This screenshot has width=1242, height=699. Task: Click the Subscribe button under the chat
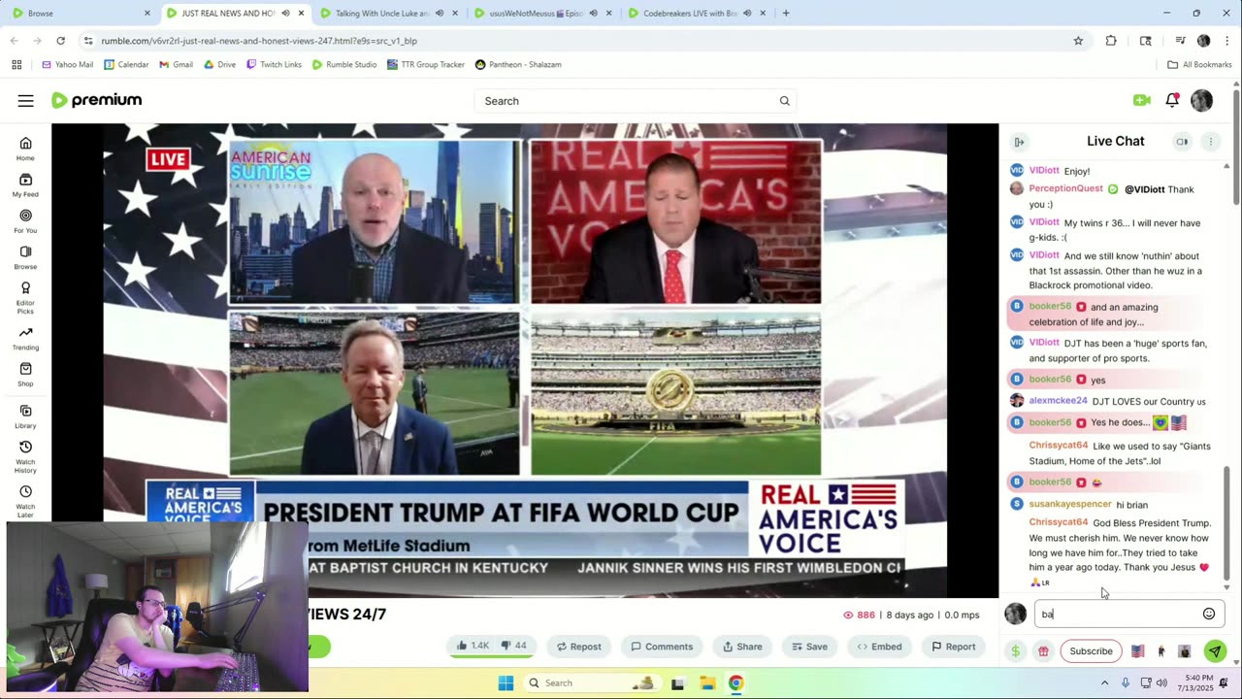click(x=1091, y=651)
